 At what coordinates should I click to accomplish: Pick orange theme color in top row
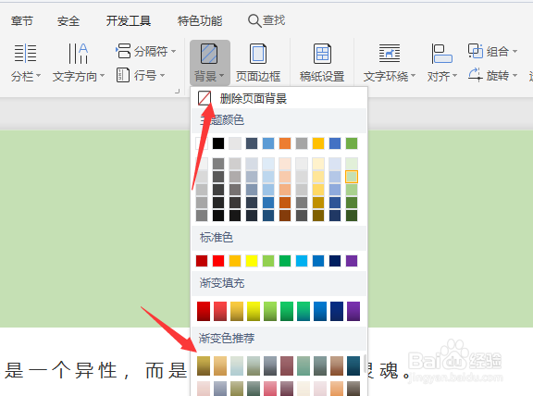[285, 143]
